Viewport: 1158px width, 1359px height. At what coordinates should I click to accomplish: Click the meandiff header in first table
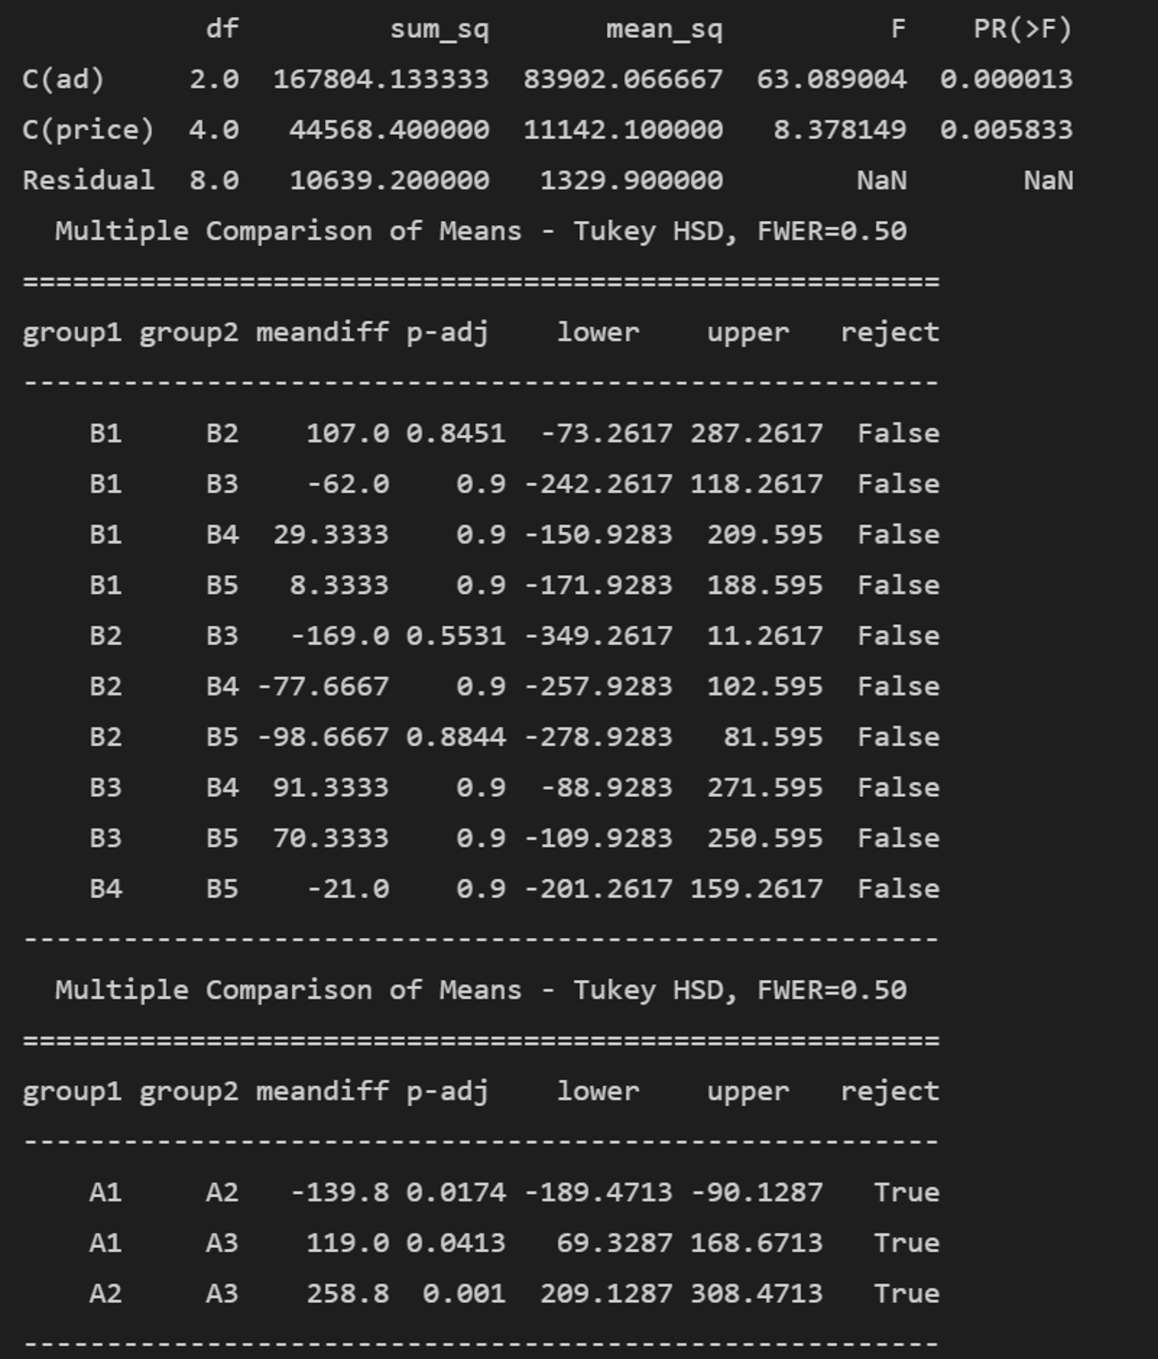[322, 332]
